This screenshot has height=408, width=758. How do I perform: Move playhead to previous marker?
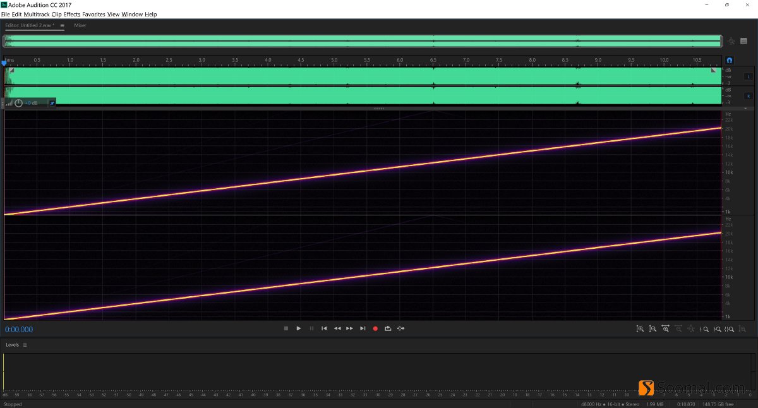(x=324, y=328)
